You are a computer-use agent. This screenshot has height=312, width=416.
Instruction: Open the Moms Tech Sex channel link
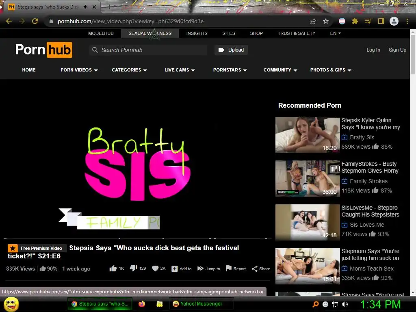pos(372,269)
